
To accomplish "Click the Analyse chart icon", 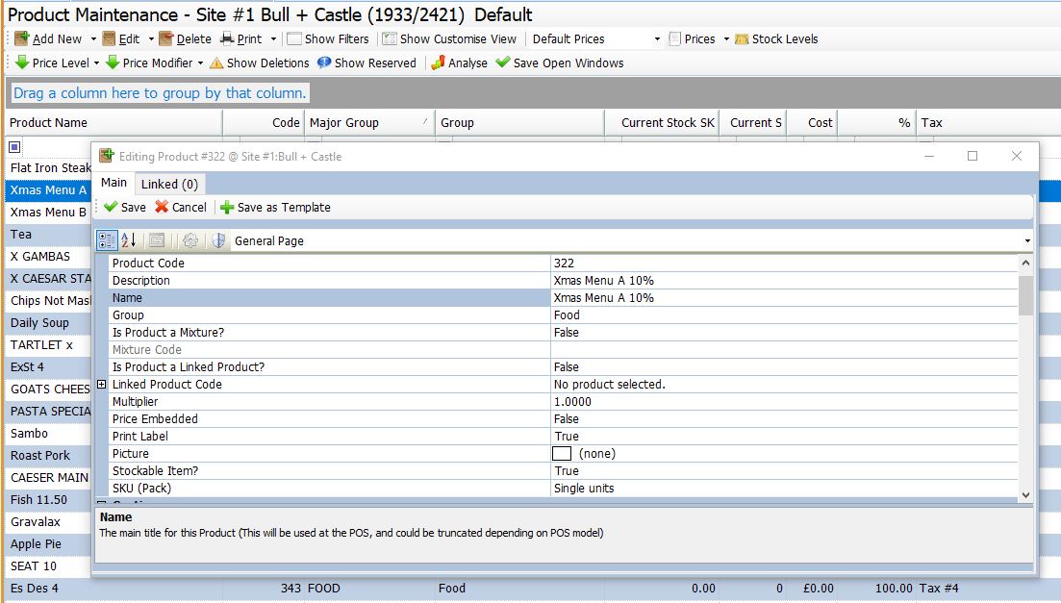I will [438, 63].
